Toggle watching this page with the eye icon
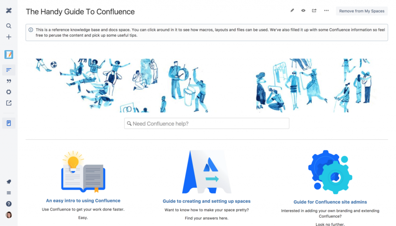Viewport: 396px width, 226px height. [x=303, y=11]
